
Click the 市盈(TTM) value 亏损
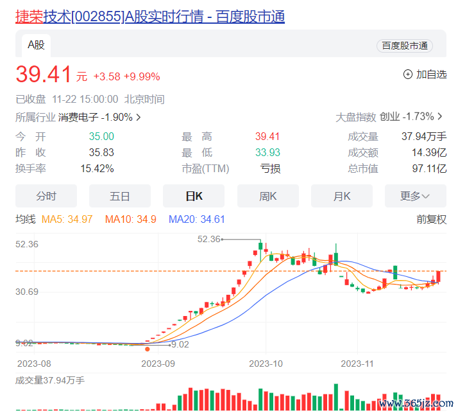270,169
